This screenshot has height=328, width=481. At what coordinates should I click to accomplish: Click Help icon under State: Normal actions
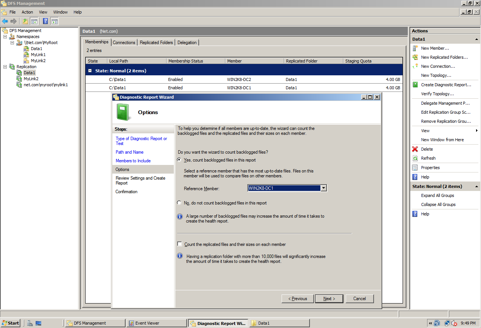[415, 214]
